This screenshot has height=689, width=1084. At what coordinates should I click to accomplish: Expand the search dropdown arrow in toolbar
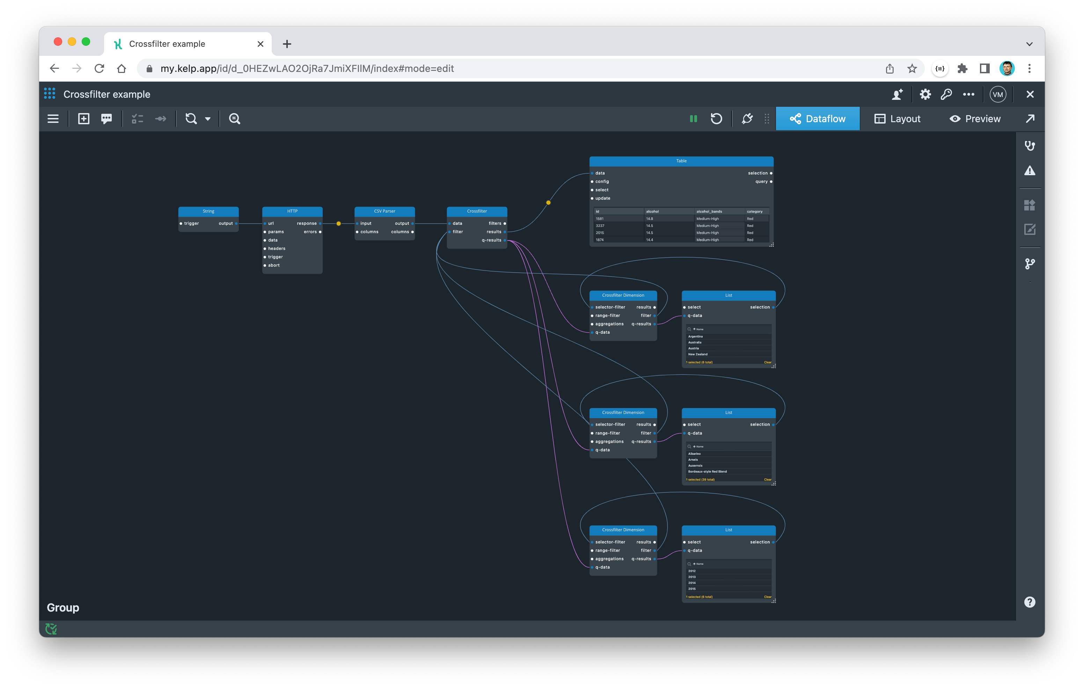click(x=207, y=119)
